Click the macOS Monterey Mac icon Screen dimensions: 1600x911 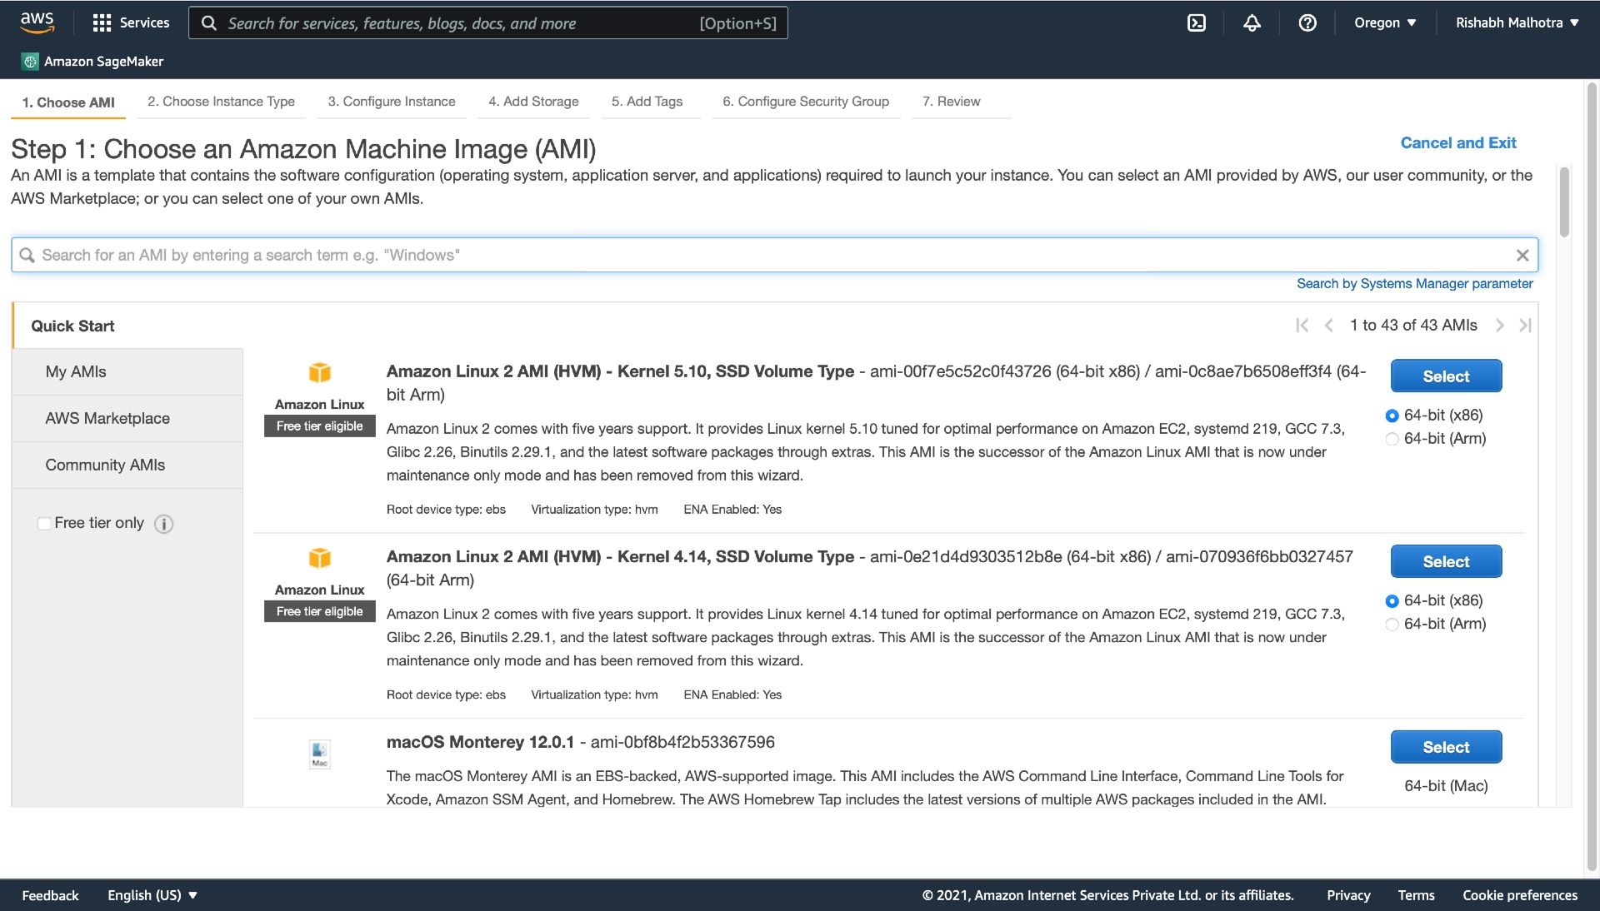(x=320, y=754)
